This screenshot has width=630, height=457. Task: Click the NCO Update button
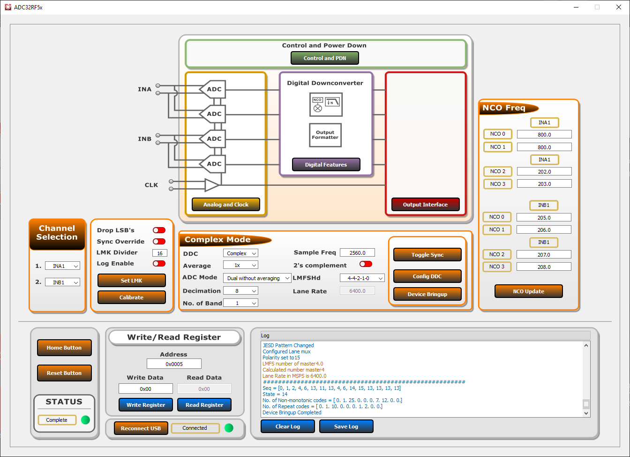point(528,291)
